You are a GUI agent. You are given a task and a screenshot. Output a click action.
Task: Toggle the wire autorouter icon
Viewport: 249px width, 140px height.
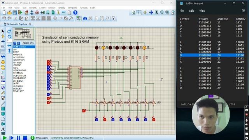[x=79, y=18]
